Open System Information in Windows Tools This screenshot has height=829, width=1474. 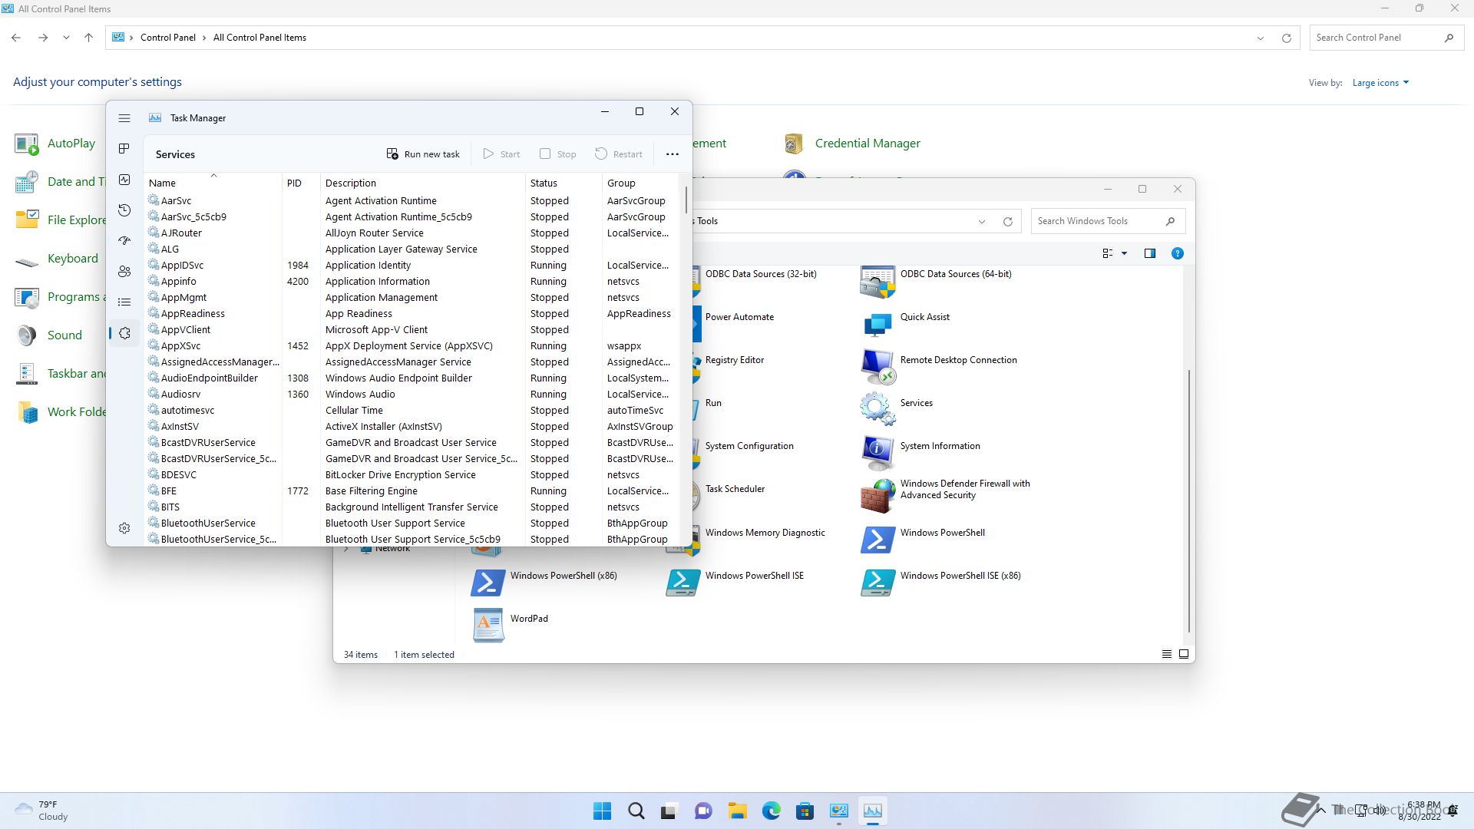tap(920, 452)
